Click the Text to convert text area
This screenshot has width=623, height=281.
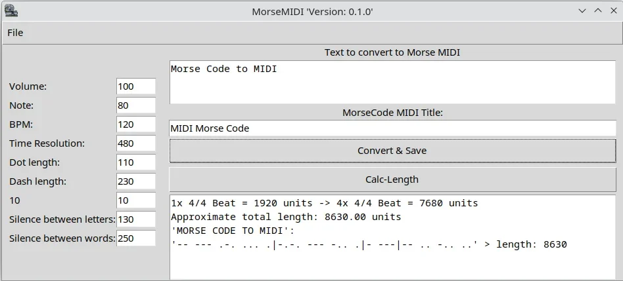[x=392, y=82]
